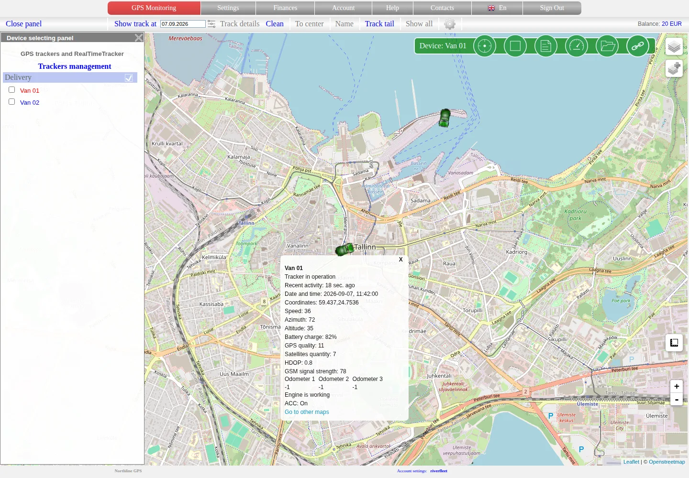Click the Coordinates: 59.437,24.7536 line
Viewport: 689px width, 478px height.
coord(322,303)
